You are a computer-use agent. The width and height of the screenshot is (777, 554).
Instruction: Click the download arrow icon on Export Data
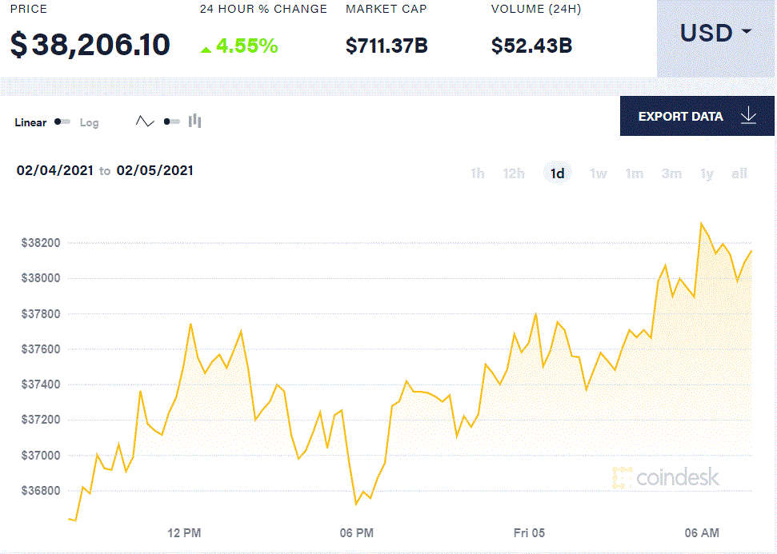click(x=748, y=116)
